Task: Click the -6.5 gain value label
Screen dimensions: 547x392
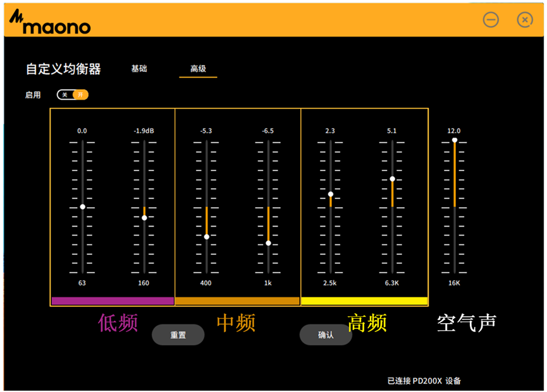Action: coord(268,131)
